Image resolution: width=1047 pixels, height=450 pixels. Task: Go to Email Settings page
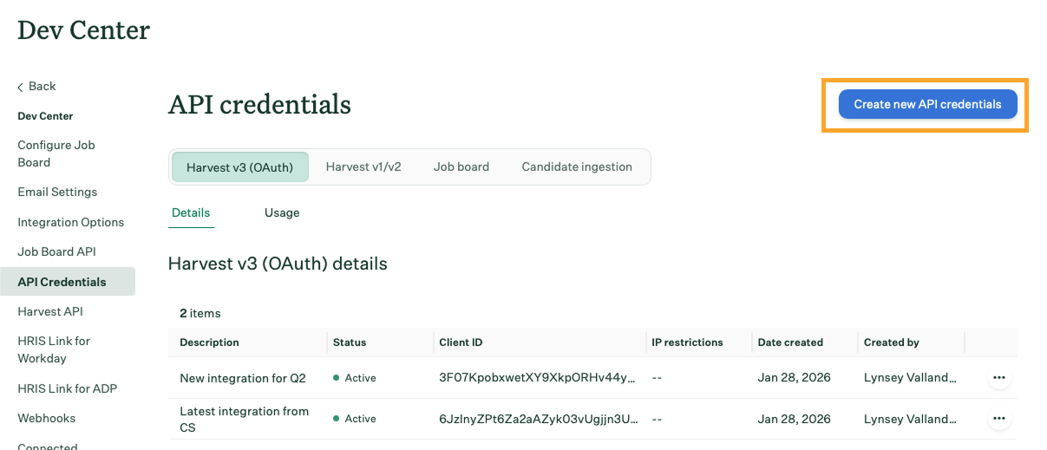tap(57, 192)
